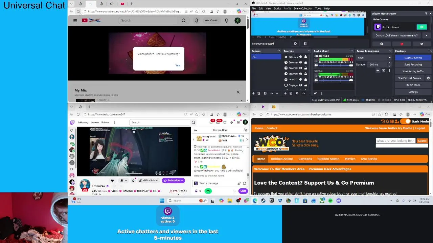This screenshot has height=243, width=433.
Task: Open the Twitch more options dots
Action: pyautogui.click(x=114, y=123)
